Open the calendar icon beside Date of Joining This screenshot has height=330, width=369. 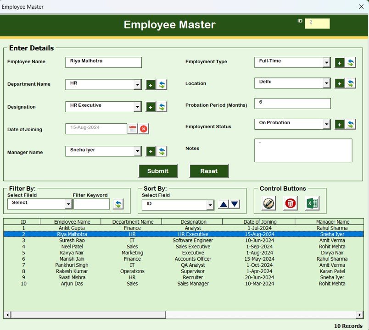(x=132, y=129)
